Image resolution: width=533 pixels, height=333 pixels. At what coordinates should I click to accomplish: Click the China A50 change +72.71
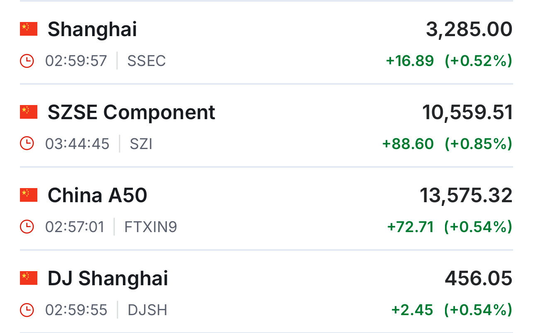pyautogui.click(x=410, y=227)
